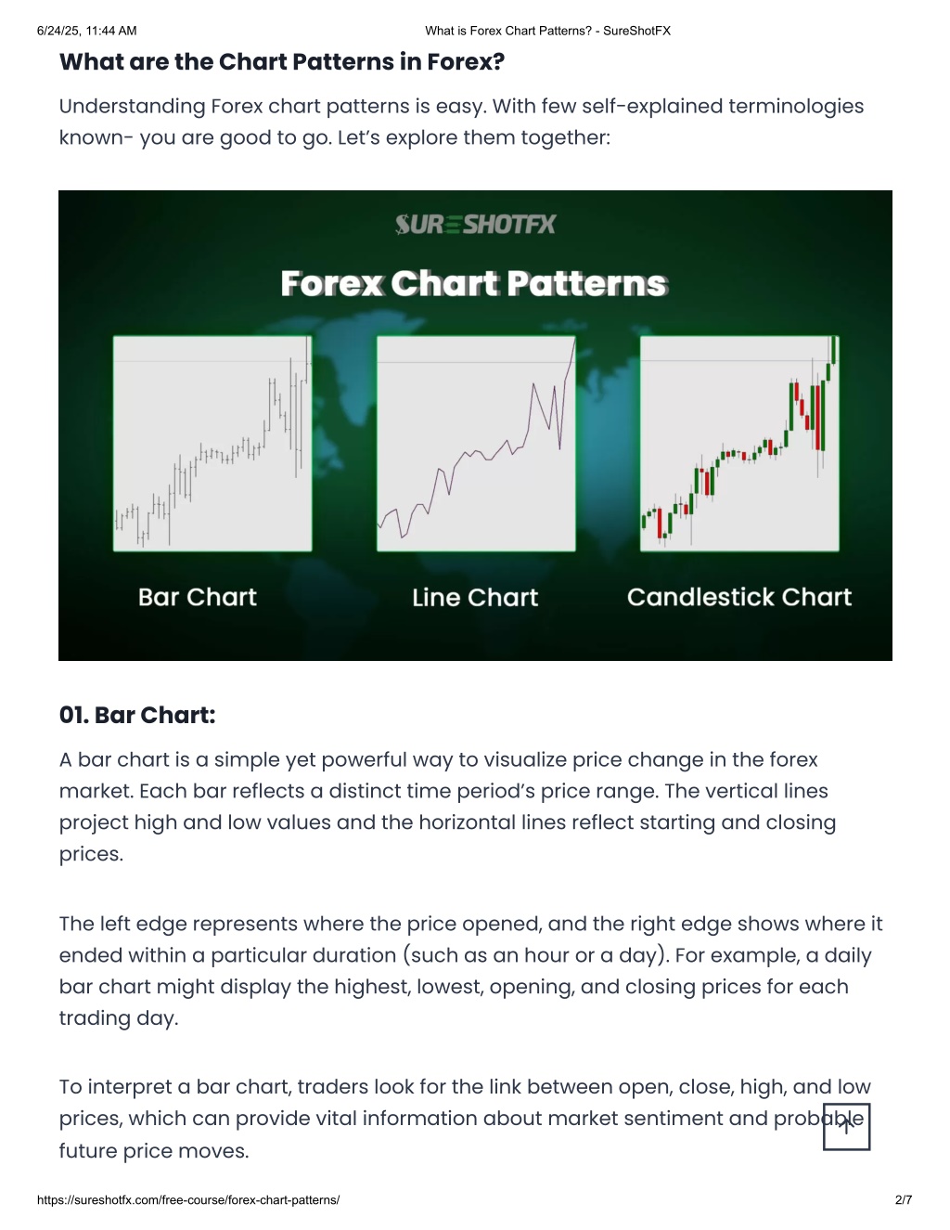Click paragraph starting 'To interpret a bar chart'
The height and width of the screenshot is (1230, 950).
tap(465, 1119)
